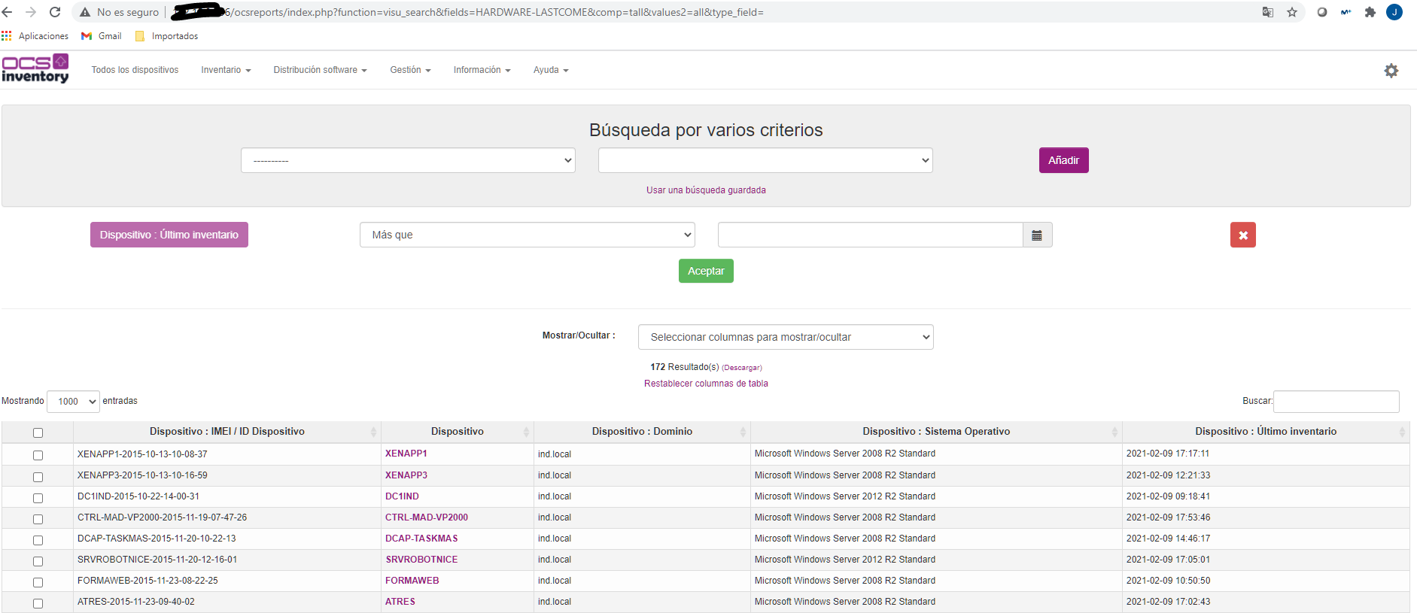Image resolution: width=1417 pixels, height=613 pixels.
Task: Open the empty second criteria dropdown
Action: click(x=765, y=160)
